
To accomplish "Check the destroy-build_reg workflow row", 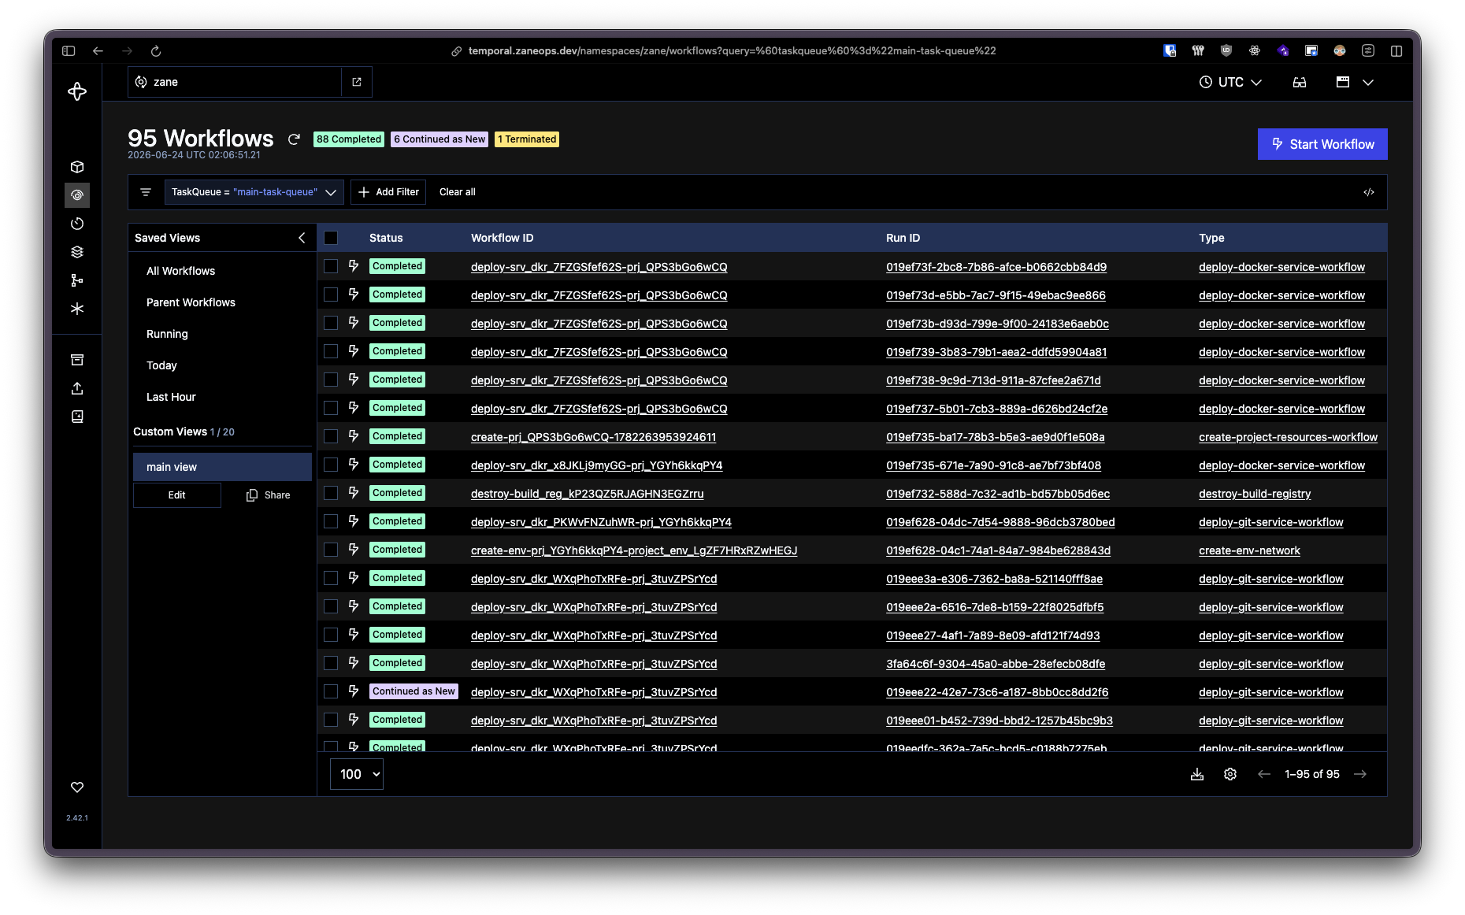I will [331, 493].
